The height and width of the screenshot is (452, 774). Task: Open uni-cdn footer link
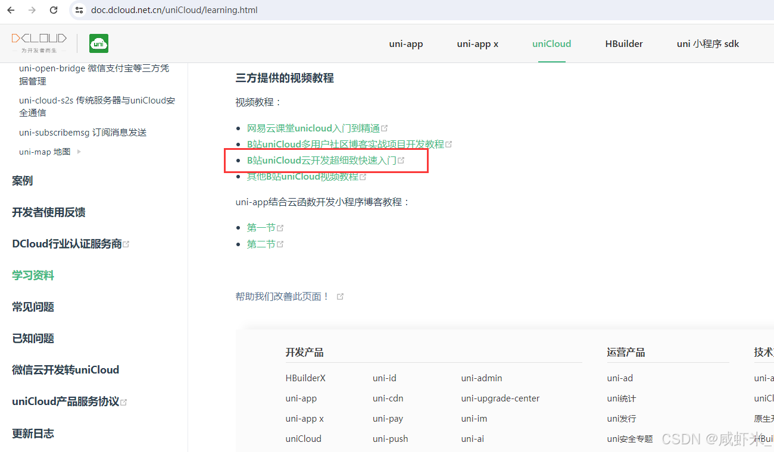[388, 398]
